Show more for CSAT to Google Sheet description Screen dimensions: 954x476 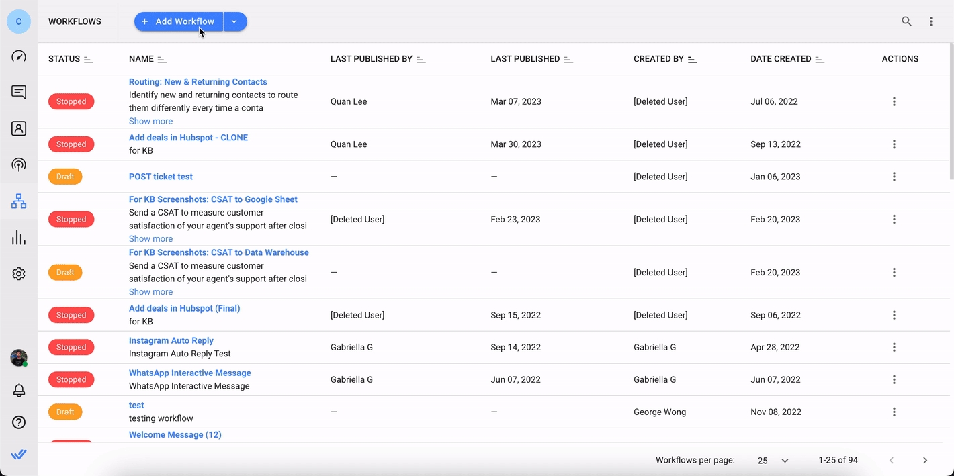tap(150, 238)
